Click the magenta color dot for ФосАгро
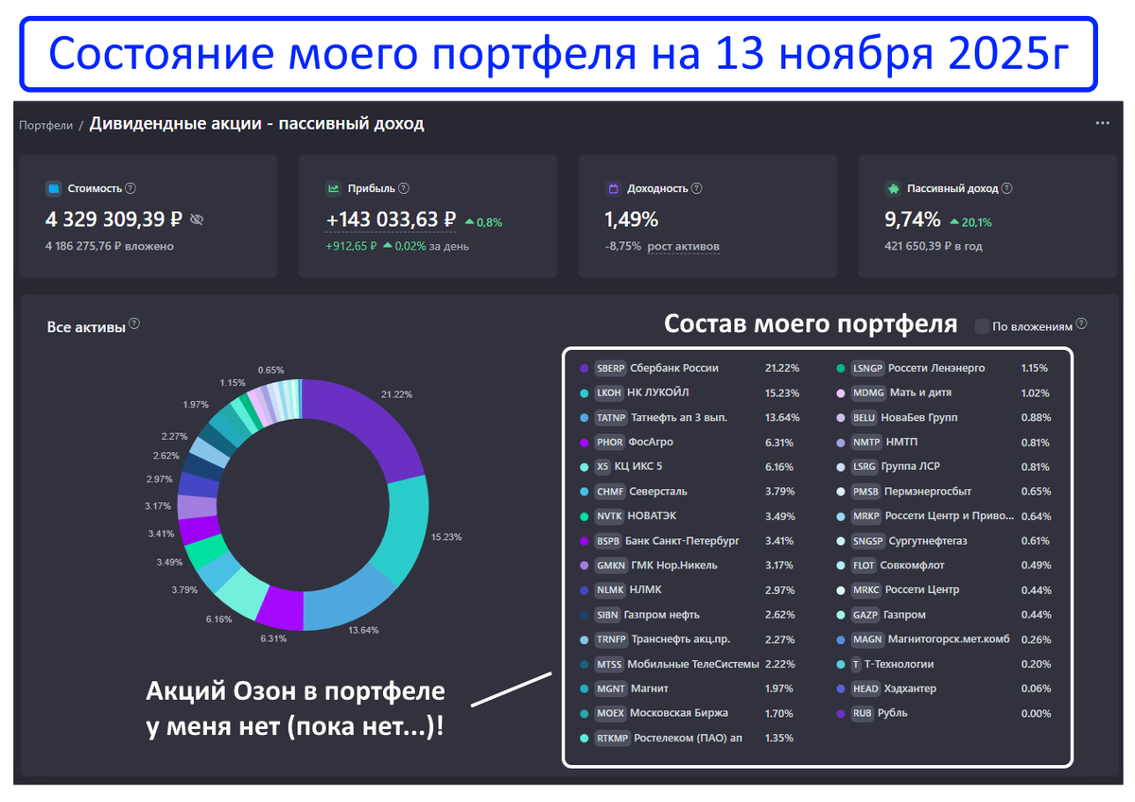 point(585,442)
